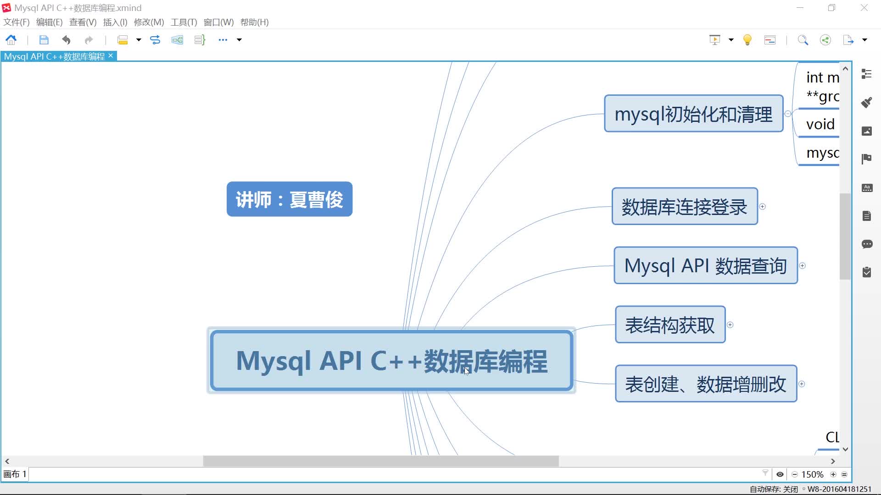Expand the 数据库连接登录 branch

pyautogui.click(x=763, y=207)
